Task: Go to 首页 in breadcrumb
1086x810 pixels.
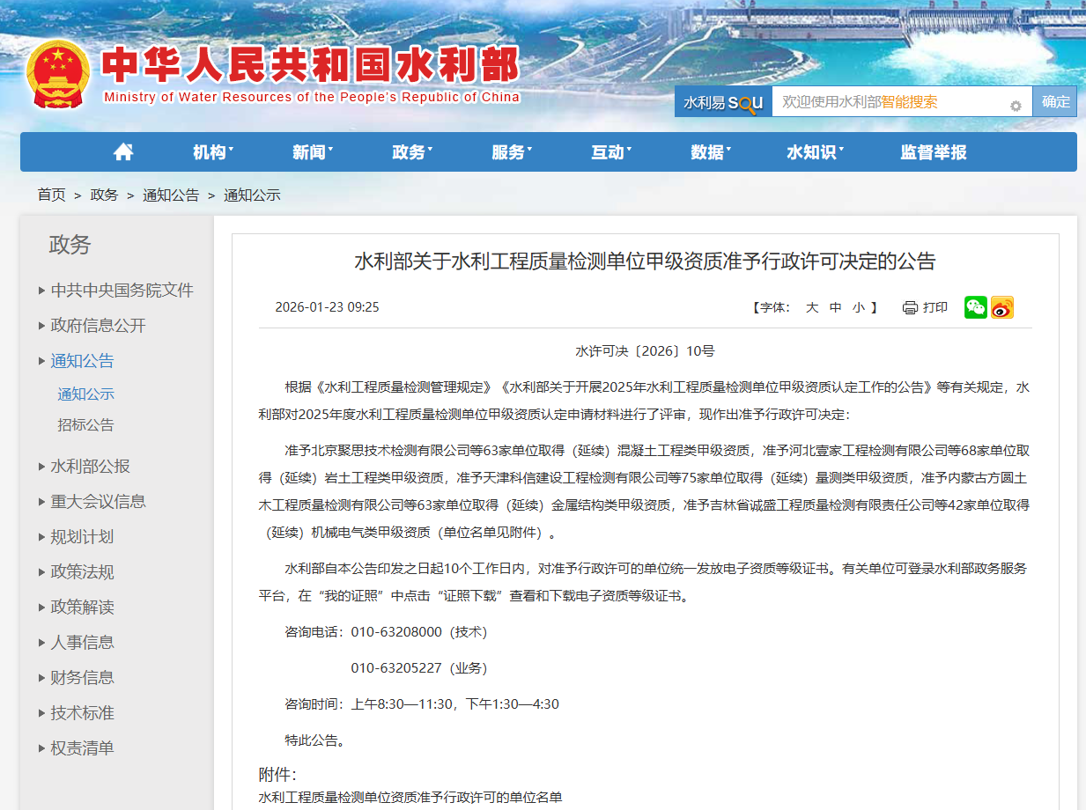Action: coord(51,195)
